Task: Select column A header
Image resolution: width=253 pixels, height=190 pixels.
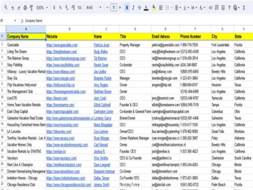Action: [26, 29]
